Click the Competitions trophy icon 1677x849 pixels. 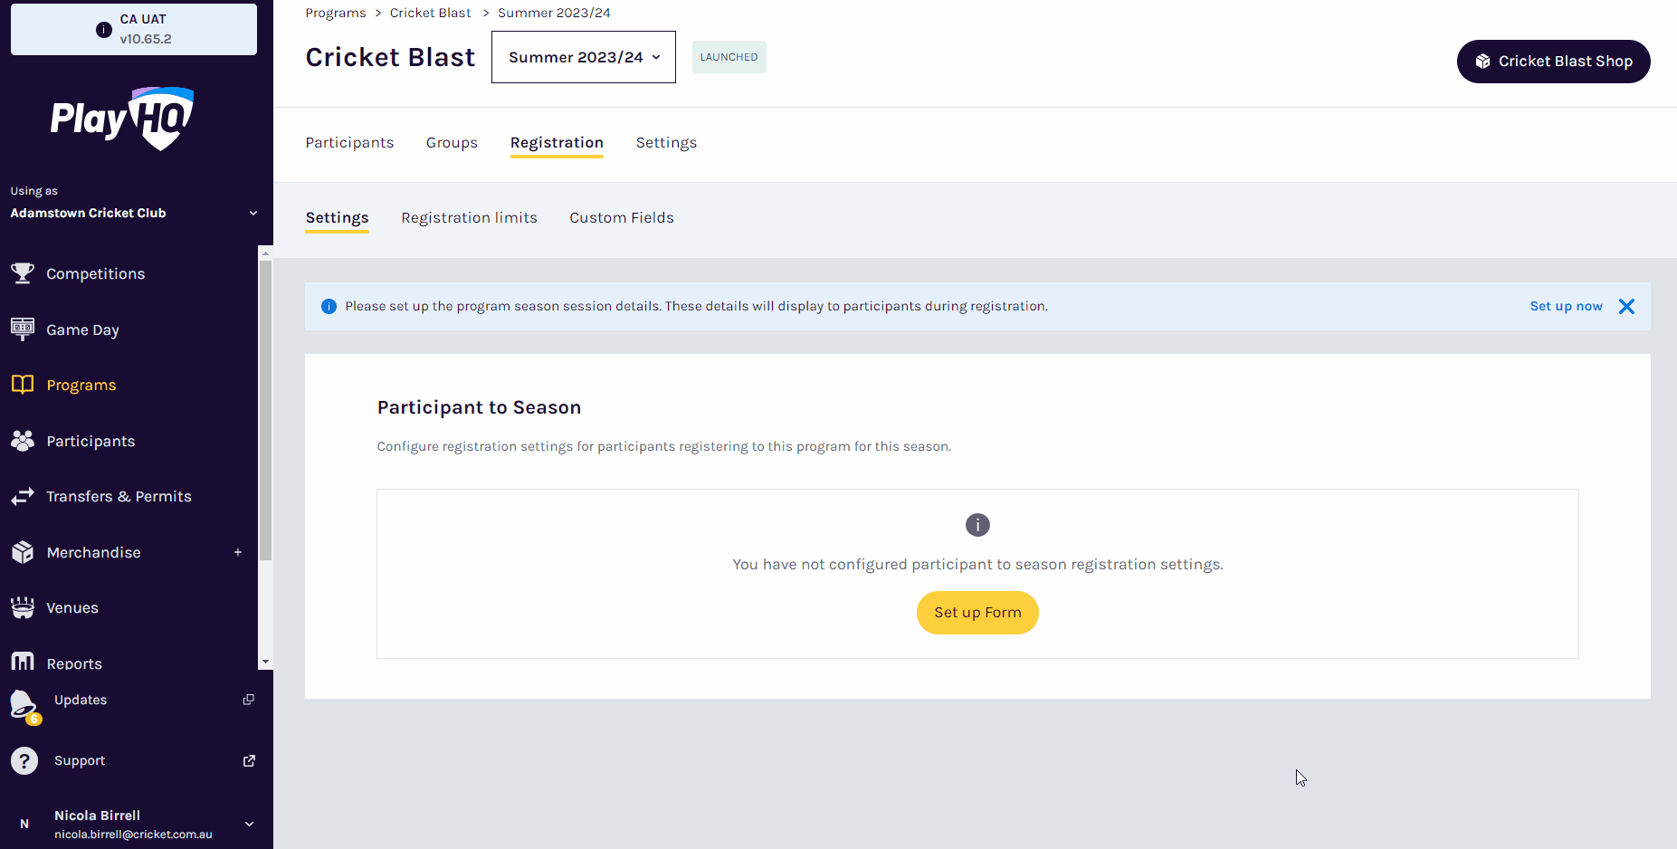click(x=23, y=273)
